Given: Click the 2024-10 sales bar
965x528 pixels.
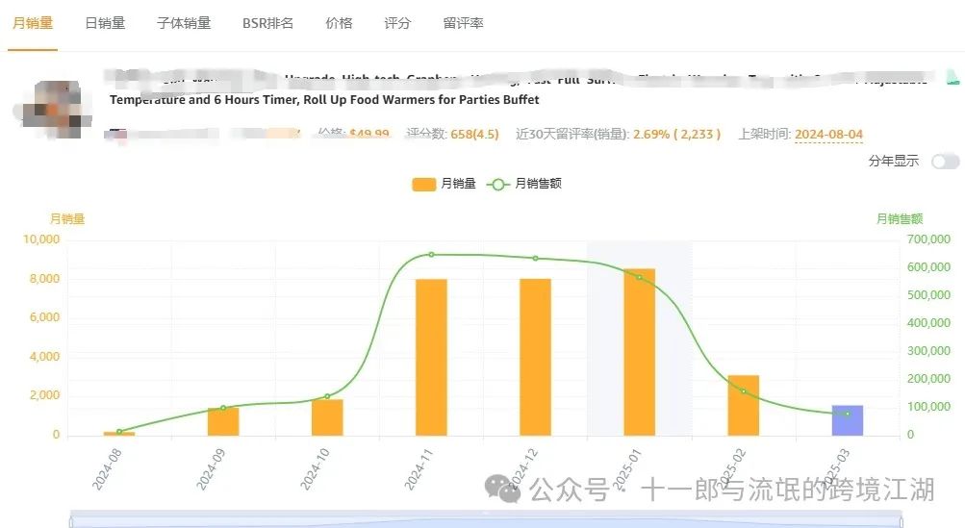Looking at the screenshot, I should tap(327, 417).
